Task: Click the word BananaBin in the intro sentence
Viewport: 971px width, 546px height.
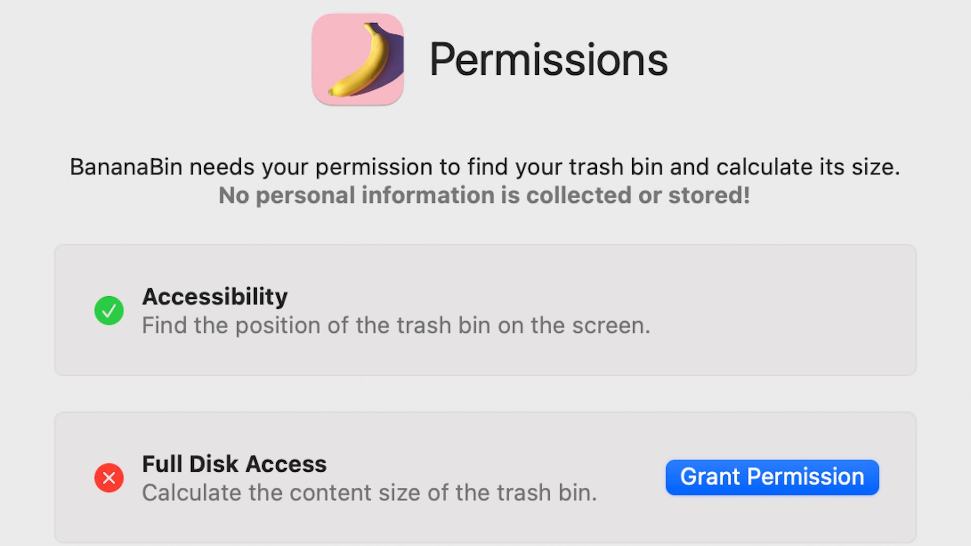Action: tap(126, 167)
